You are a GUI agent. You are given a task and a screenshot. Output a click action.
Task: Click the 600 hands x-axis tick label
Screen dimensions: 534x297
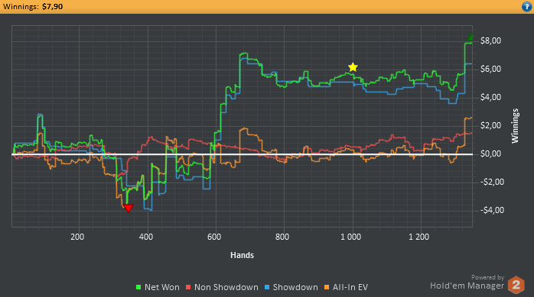tap(214, 237)
